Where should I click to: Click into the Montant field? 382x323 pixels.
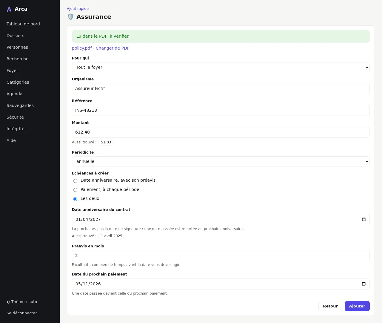221,132
